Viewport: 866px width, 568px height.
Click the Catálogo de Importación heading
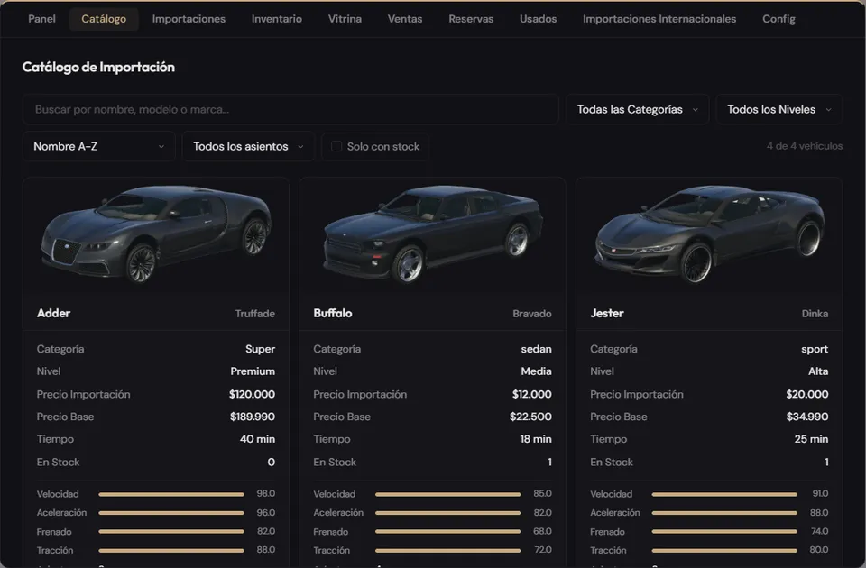coord(98,67)
